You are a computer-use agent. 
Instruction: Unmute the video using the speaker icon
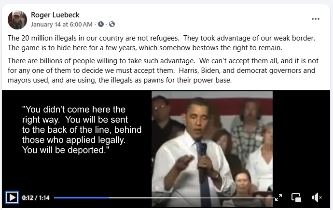point(317,197)
